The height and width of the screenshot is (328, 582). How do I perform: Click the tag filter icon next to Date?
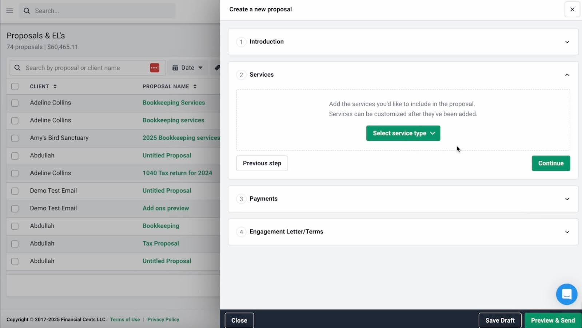coord(217,68)
